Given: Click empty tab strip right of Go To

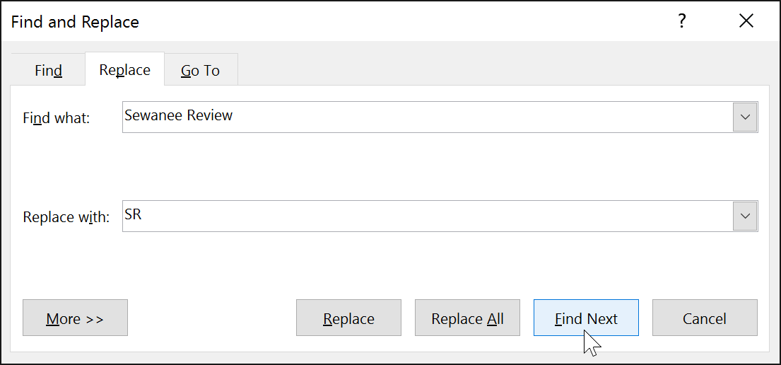Looking at the screenshot, I should (495, 71).
